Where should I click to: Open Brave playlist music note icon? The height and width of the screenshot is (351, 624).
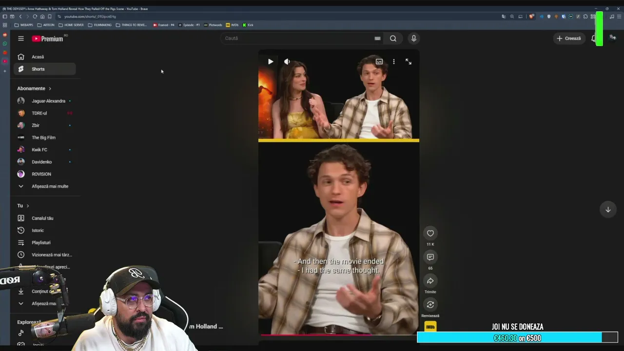612,17
